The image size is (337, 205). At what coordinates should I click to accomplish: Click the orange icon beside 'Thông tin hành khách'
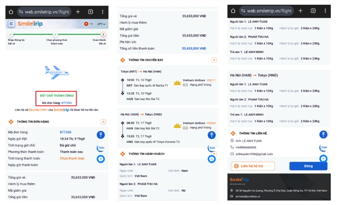(x=122, y=153)
